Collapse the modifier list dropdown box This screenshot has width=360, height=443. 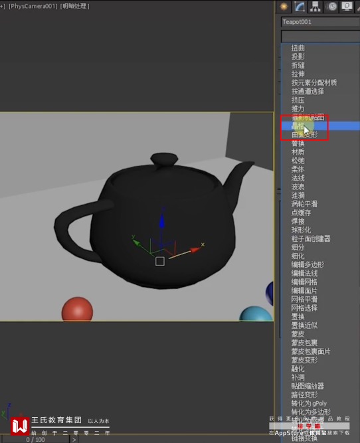[x=320, y=36]
